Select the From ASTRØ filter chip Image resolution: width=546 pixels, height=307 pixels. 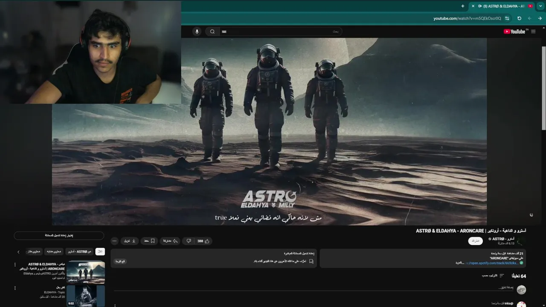[x=79, y=252]
